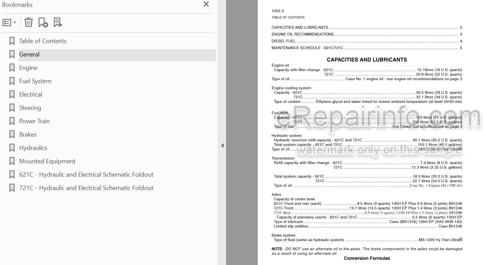This screenshot has height=265, width=483.
Task: Jump to the Electrical bookmark
Action: 31,94
